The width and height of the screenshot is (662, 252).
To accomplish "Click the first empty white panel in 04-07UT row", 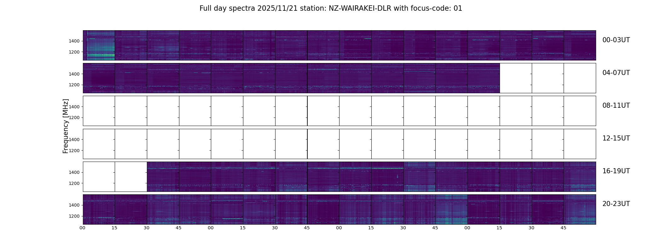I will click(516, 78).
